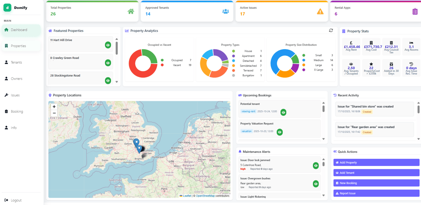Go to Tenants in the sidebar
Screen dimensions: 421x205
[x=21, y=62]
